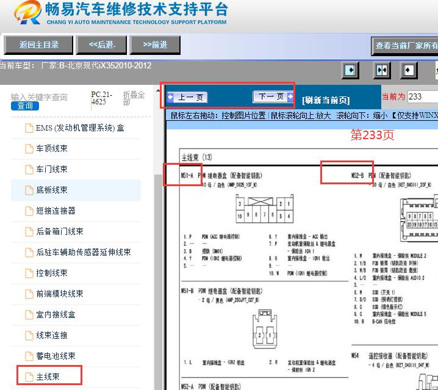Open 查看当前厂家所有 button

[405, 46]
